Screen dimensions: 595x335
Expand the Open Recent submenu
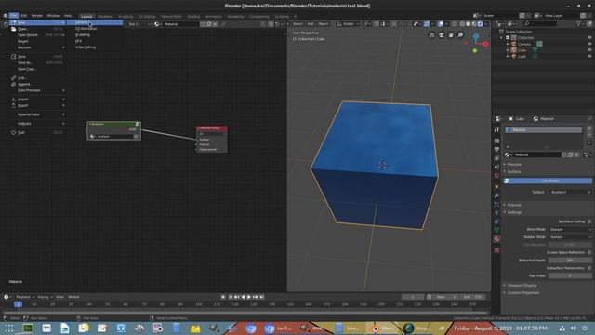coord(37,35)
